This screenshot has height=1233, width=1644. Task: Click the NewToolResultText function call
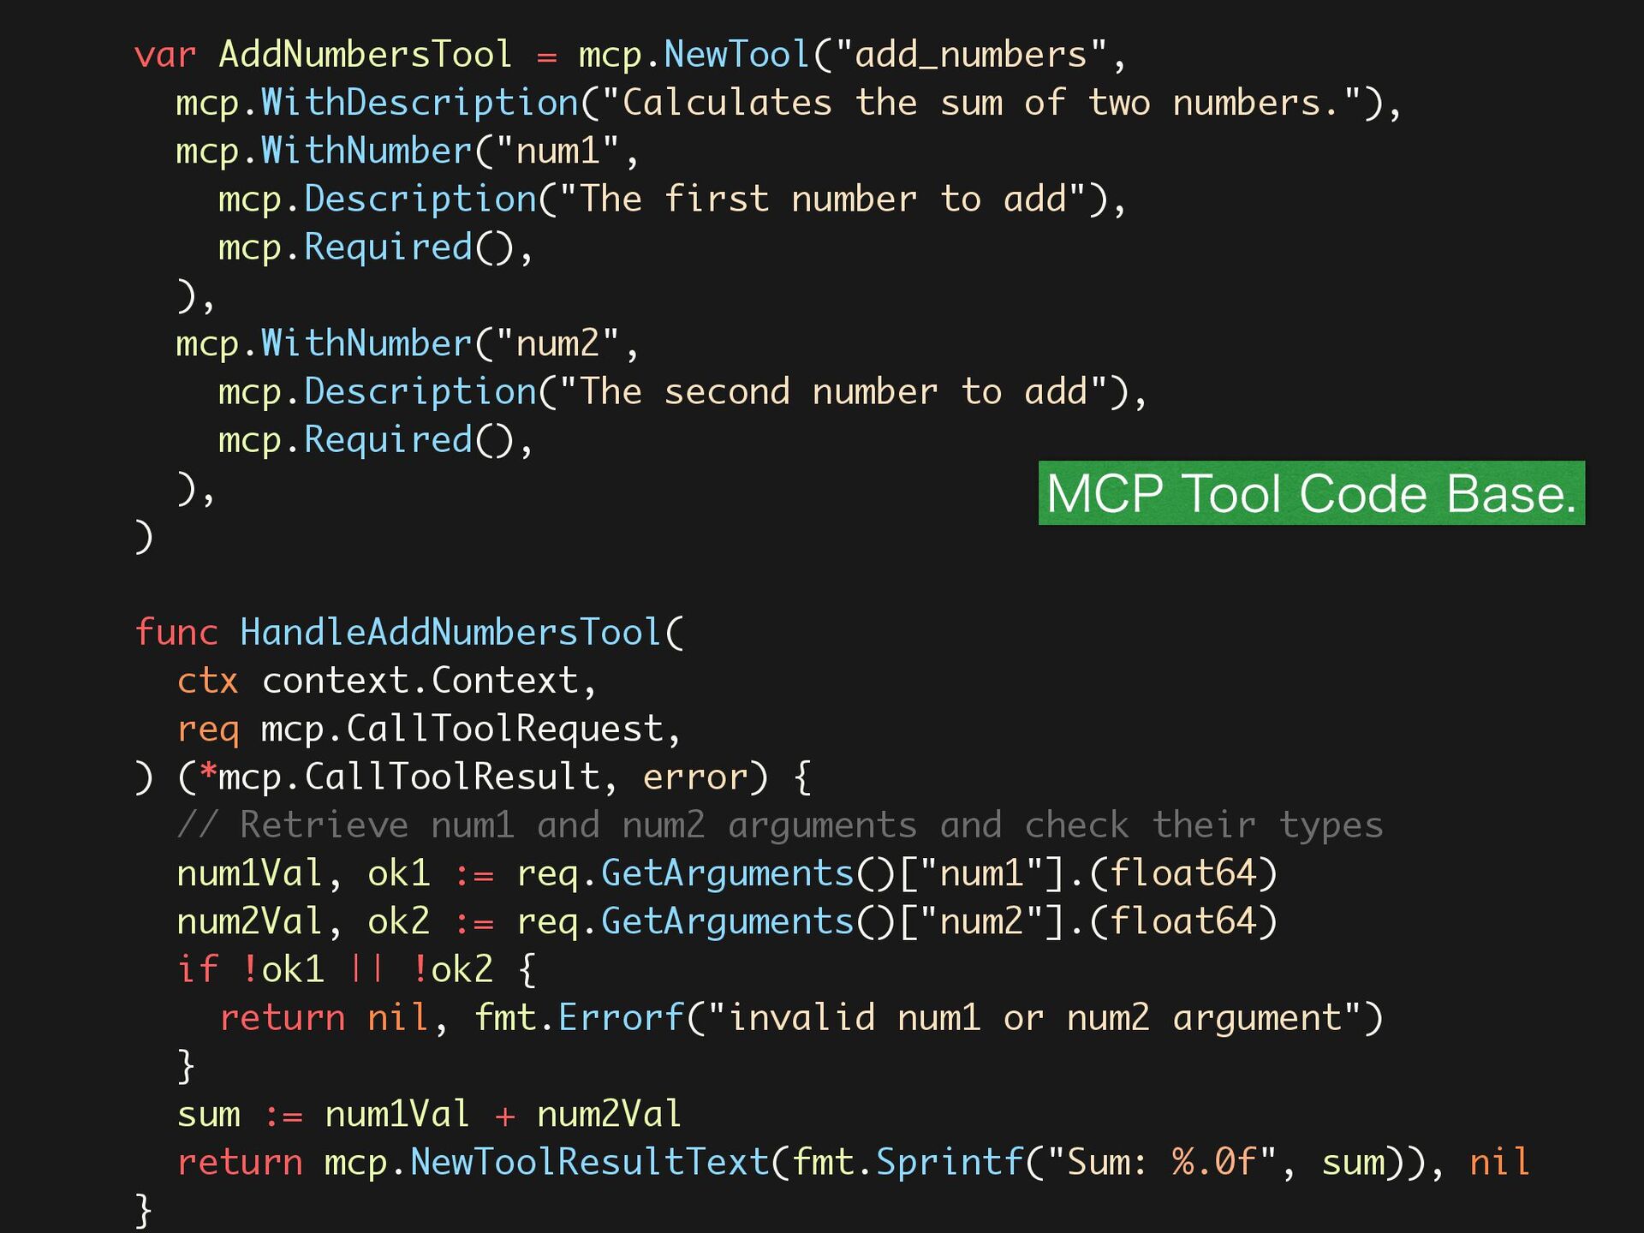tap(589, 1163)
